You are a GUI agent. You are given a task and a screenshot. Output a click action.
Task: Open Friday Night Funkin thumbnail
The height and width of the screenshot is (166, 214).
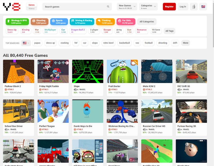53,71
